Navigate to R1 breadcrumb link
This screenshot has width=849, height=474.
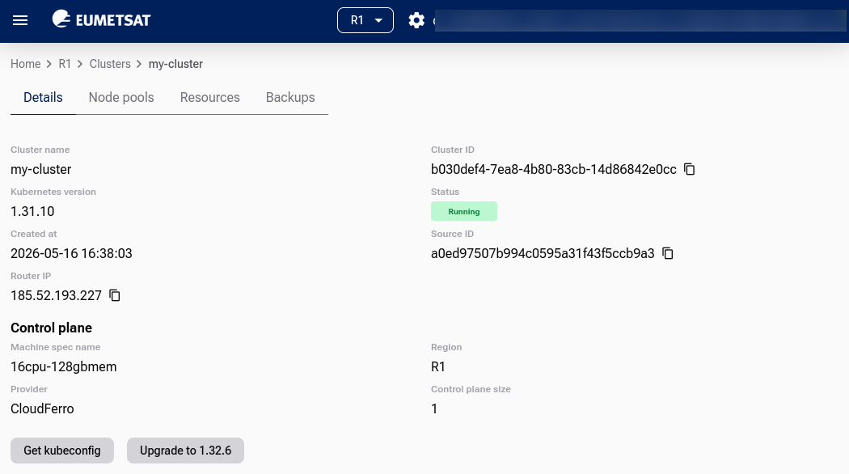[65, 64]
